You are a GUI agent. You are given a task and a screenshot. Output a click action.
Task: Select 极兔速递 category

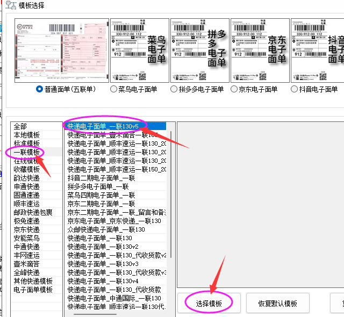37,221
